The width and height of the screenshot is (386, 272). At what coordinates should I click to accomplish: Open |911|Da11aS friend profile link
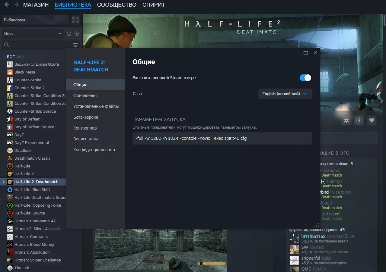pyautogui.click(x=314, y=236)
